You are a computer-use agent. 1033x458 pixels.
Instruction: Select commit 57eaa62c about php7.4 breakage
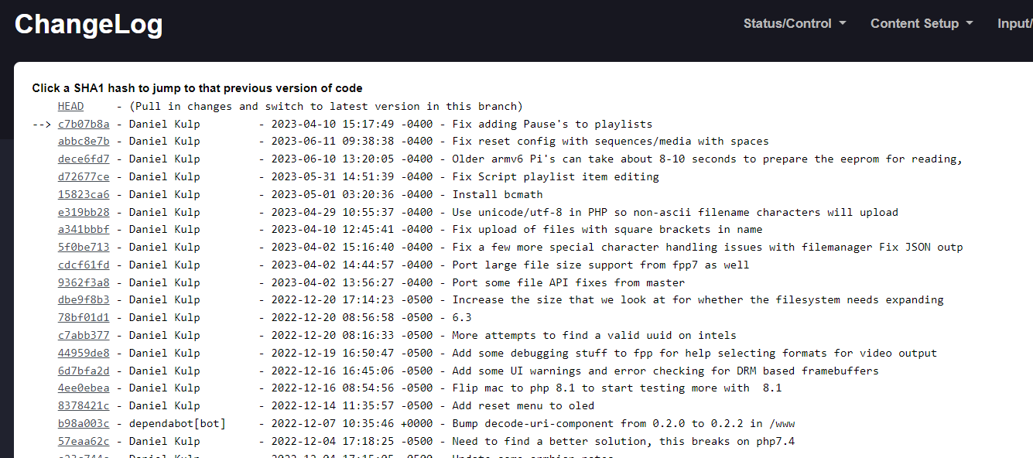click(84, 441)
